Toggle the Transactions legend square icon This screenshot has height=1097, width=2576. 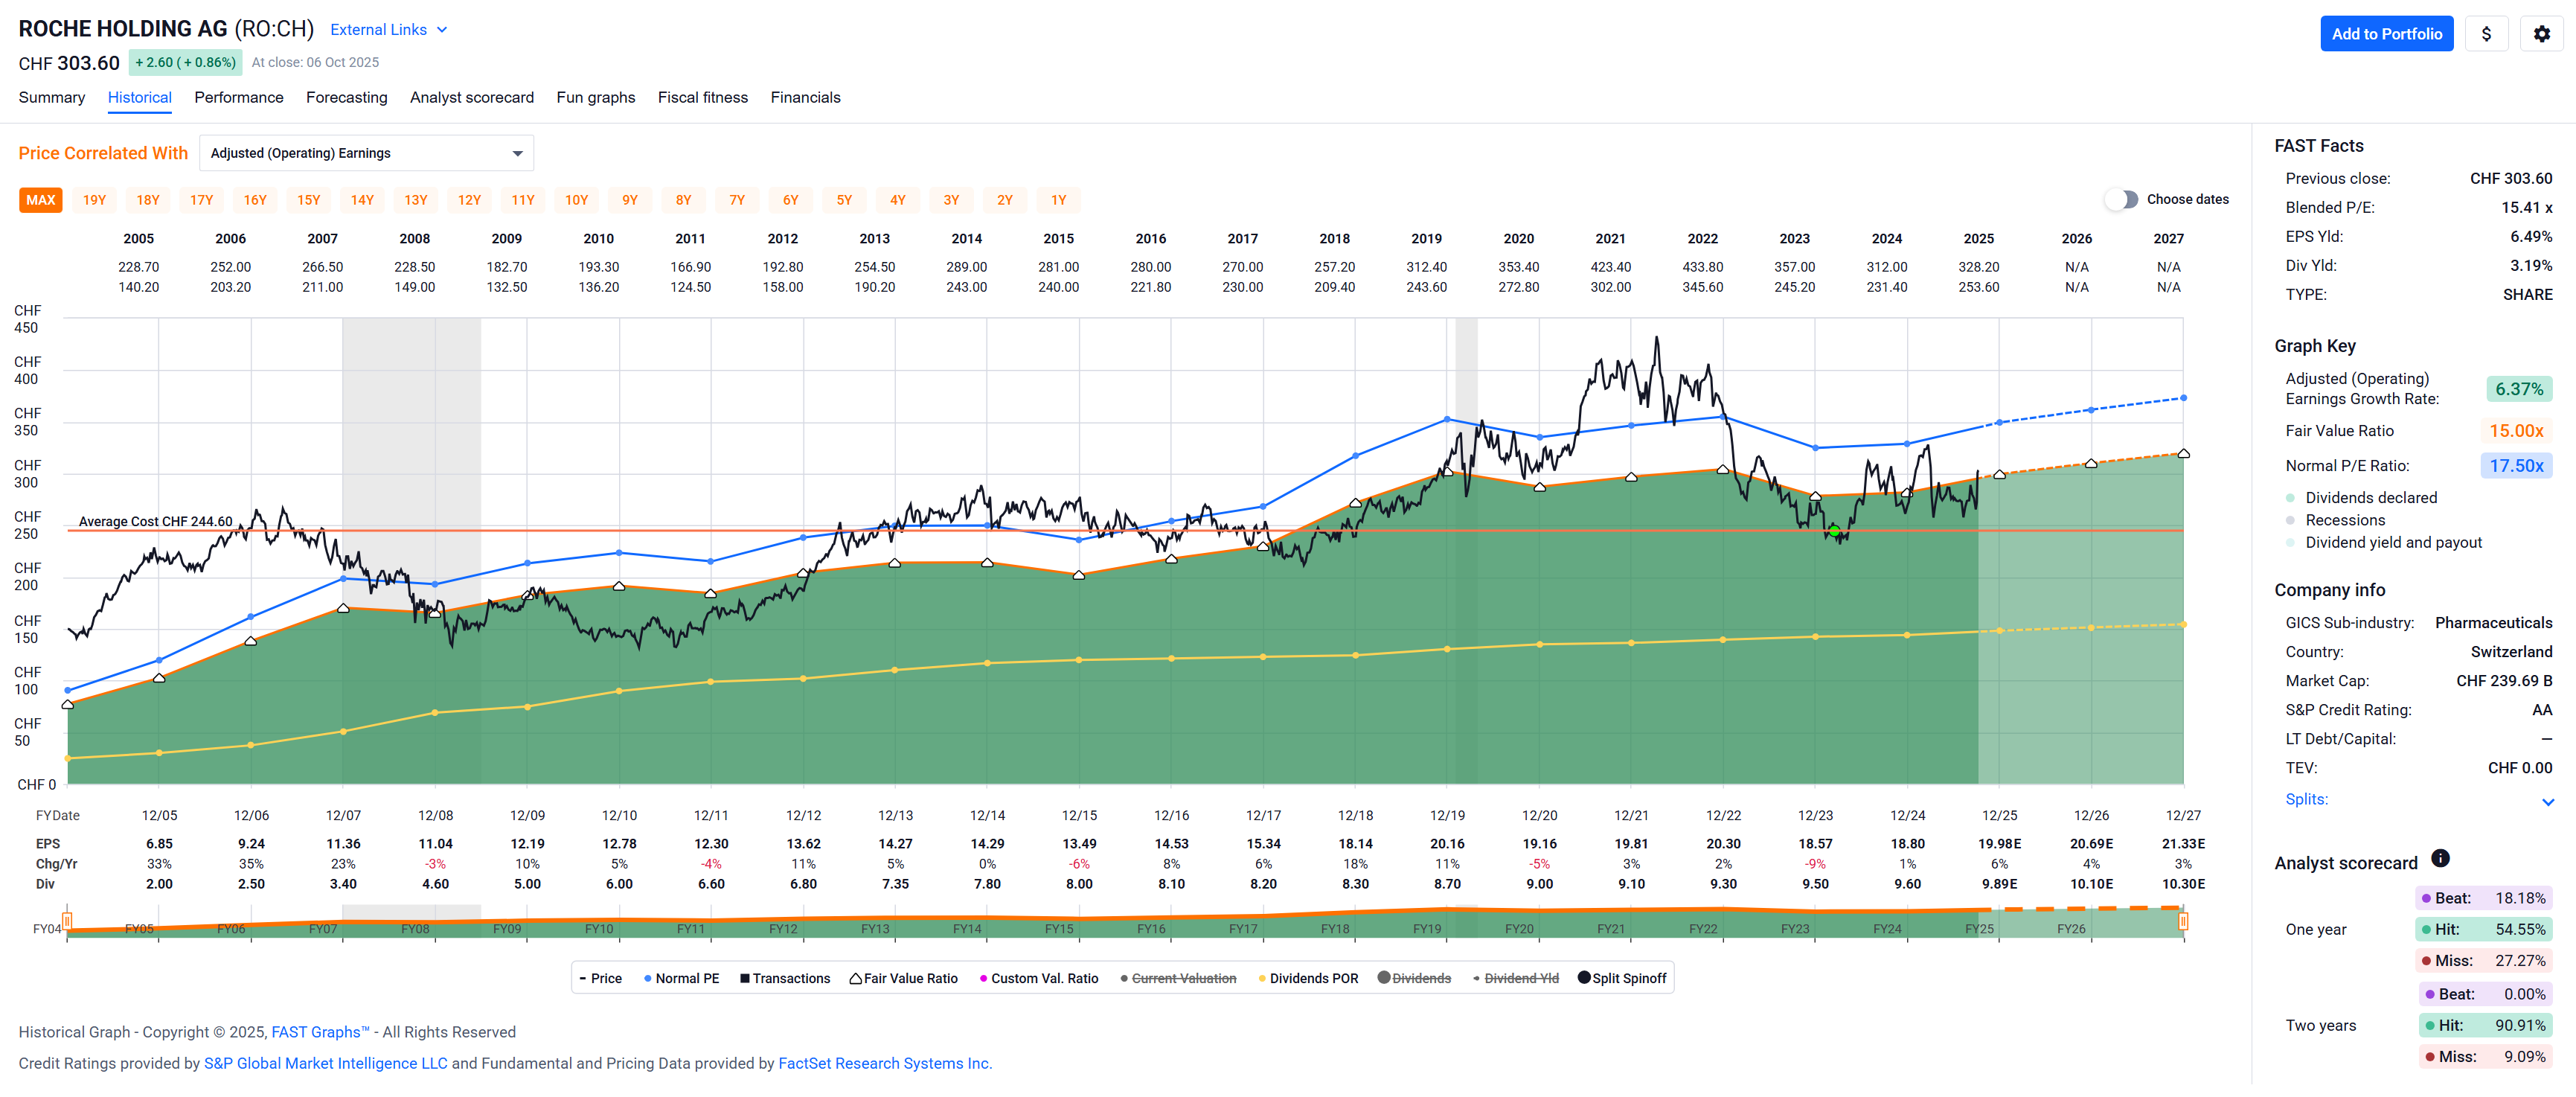coord(745,978)
